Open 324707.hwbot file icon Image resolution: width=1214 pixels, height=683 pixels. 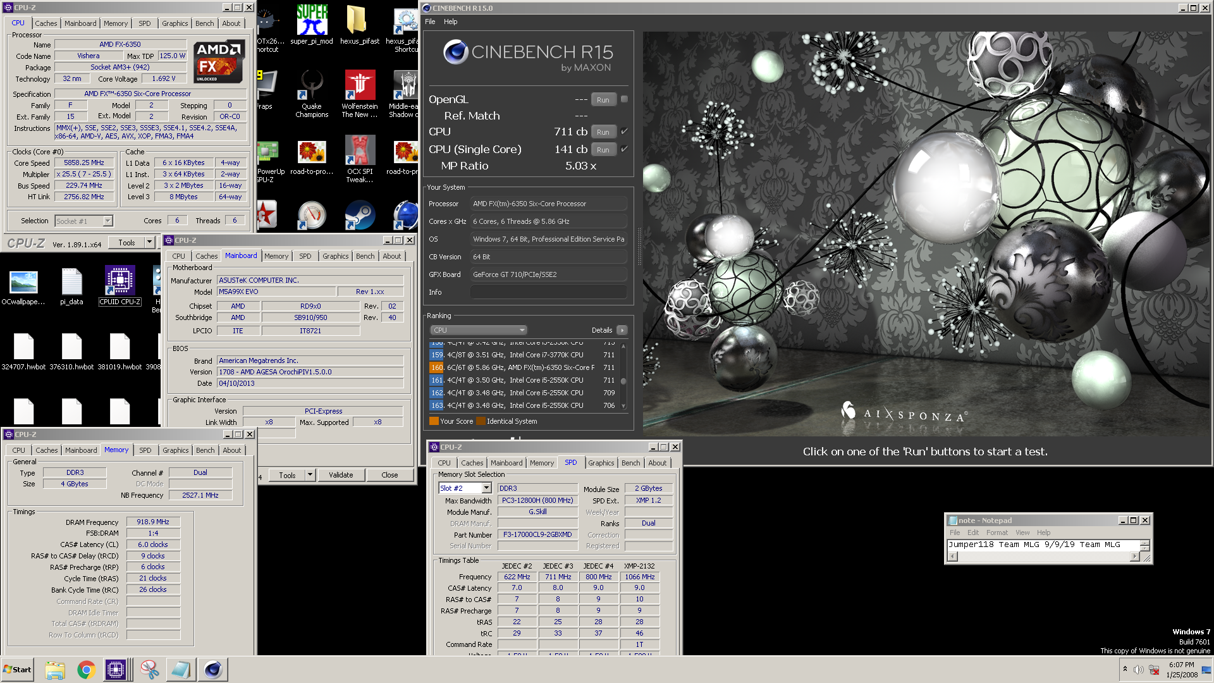pyautogui.click(x=23, y=352)
